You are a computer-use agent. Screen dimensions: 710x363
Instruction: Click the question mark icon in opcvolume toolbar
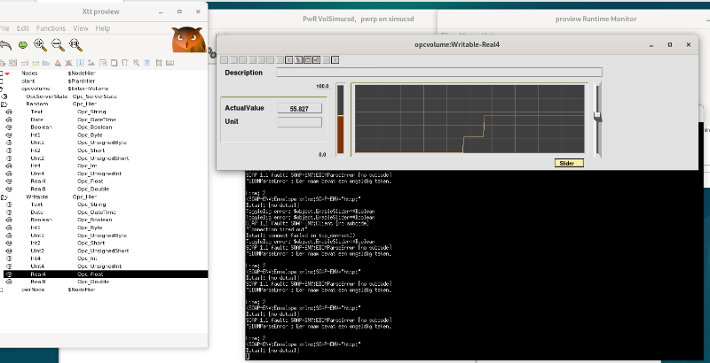[335, 59]
